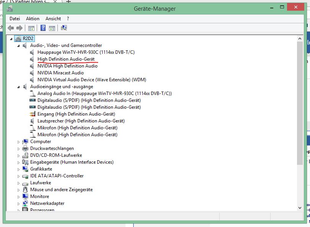Viewport: 310px width, 227px height.
Task: Click the Netzwerkadapter network icon
Action: 25,203
